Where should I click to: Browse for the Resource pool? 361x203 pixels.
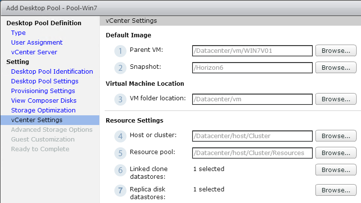click(x=336, y=153)
